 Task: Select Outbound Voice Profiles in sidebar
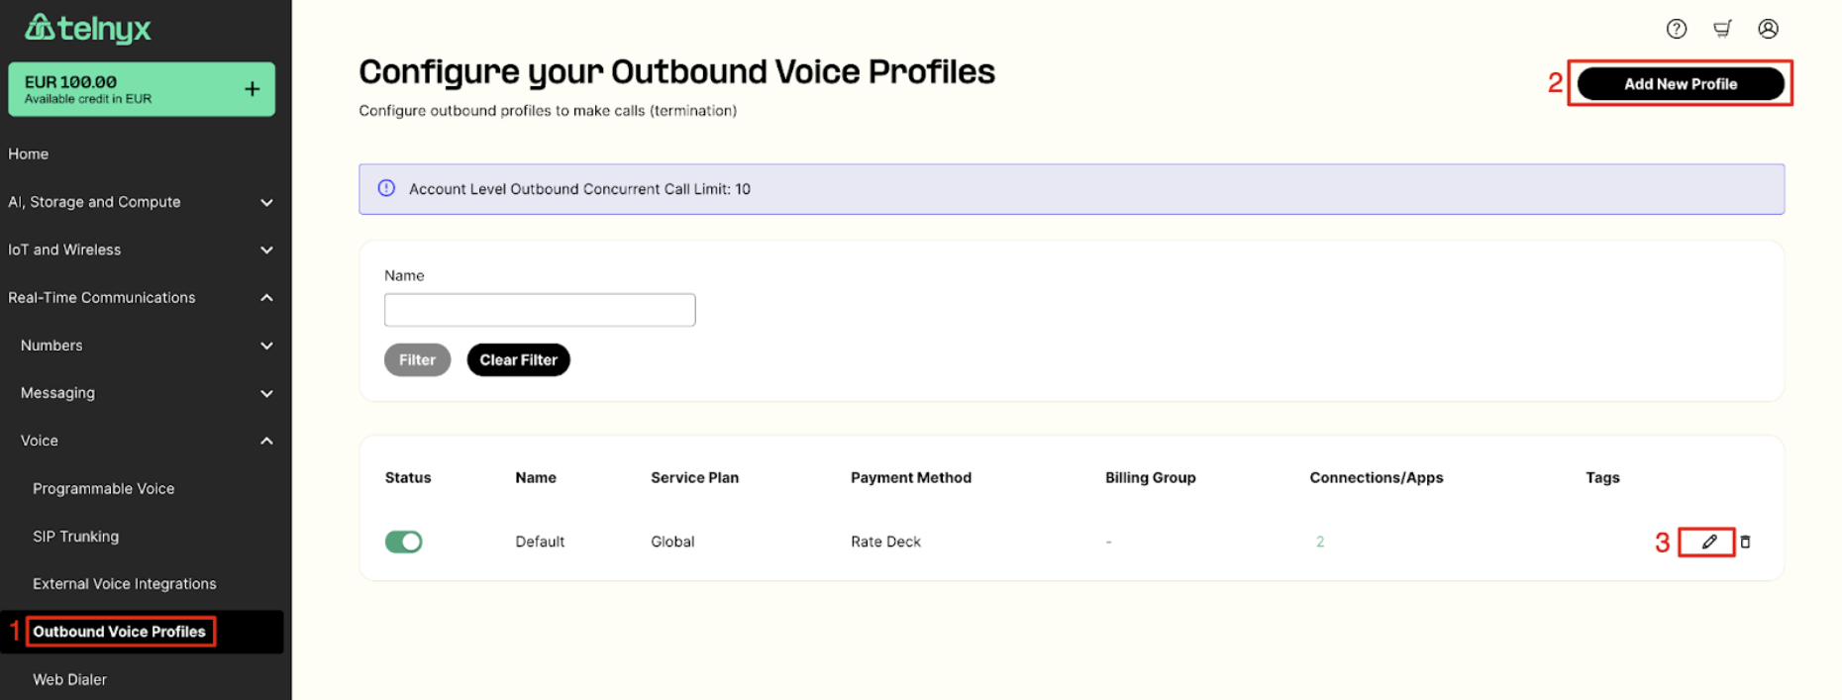click(x=120, y=632)
